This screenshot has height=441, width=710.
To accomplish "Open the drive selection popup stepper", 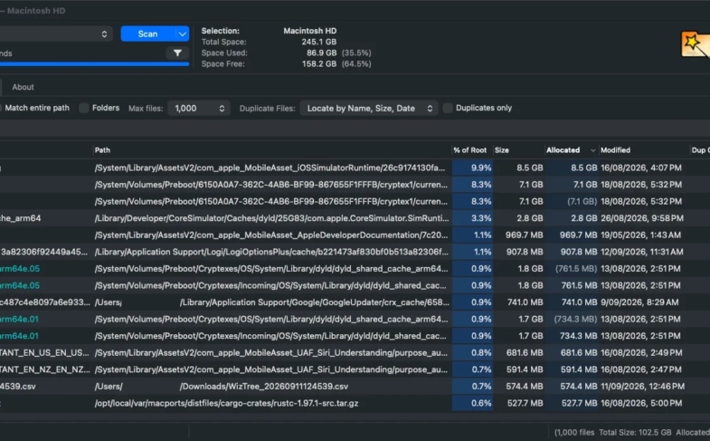I will pos(104,34).
